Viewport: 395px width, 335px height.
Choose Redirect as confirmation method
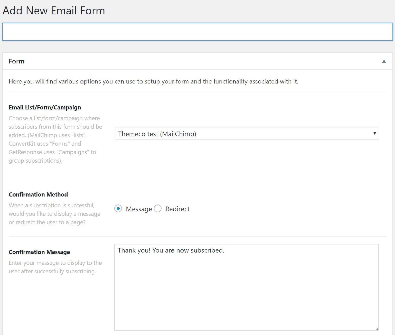[x=158, y=208]
